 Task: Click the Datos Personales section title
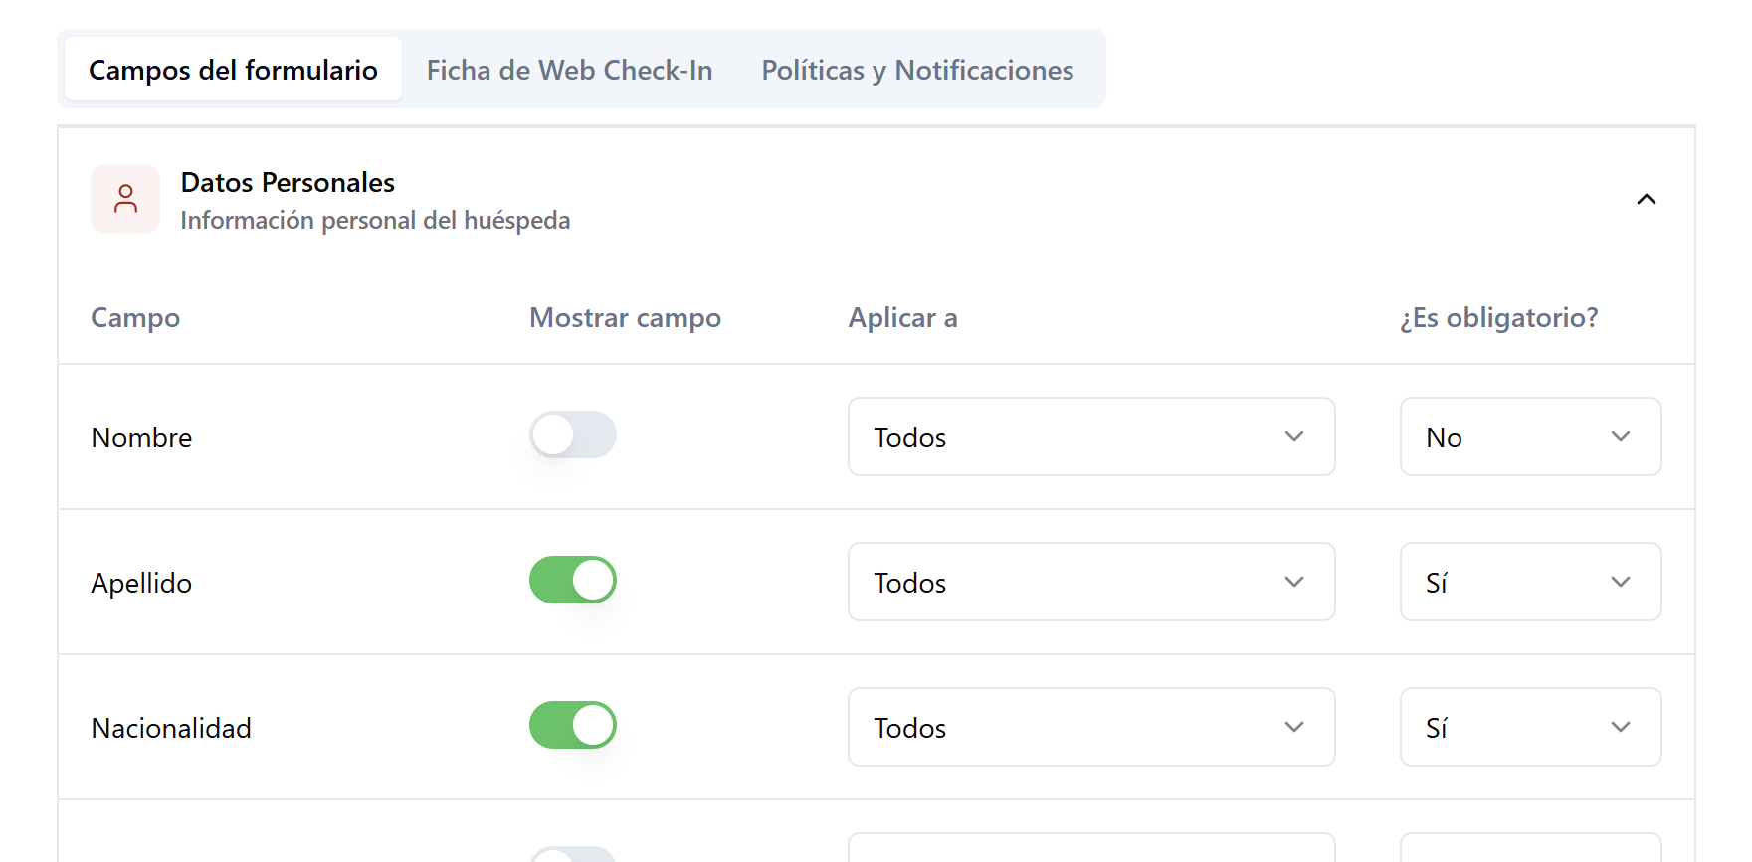tap(288, 183)
